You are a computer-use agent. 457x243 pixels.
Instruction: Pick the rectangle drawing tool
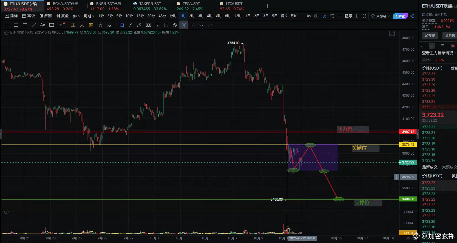(52, 25)
